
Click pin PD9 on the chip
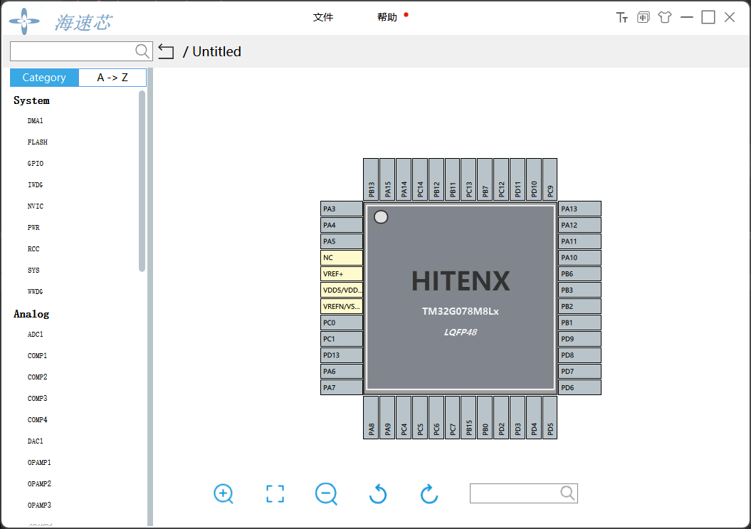click(x=579, y=339)
